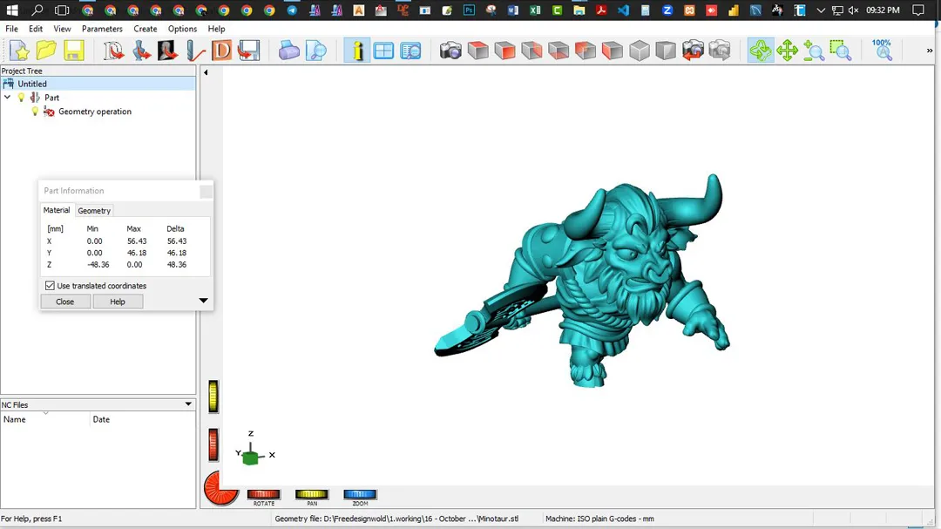Save the project using the yellow floppy icon

point(74,51)
